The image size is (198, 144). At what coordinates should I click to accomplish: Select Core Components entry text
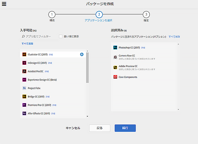tap(128, 77)
